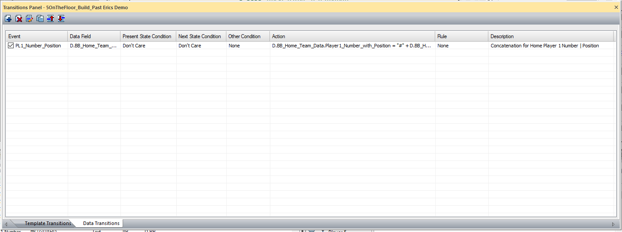Screen dimensions: 622x232
Task: Click the Move transition down icon
Action: coord(61,18)
